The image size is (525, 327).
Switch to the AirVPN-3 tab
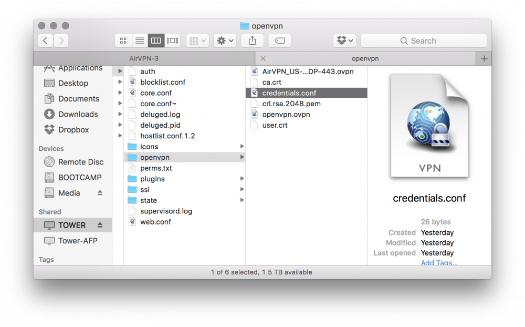tap(144, 58)
